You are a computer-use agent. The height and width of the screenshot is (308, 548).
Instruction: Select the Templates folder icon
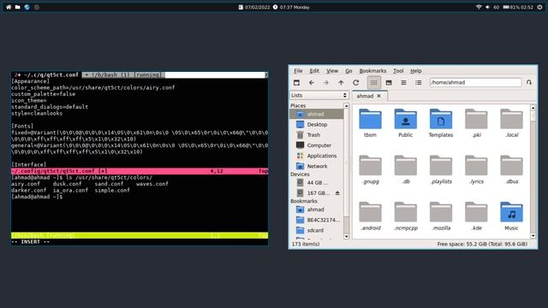click(x=441, y=119)
